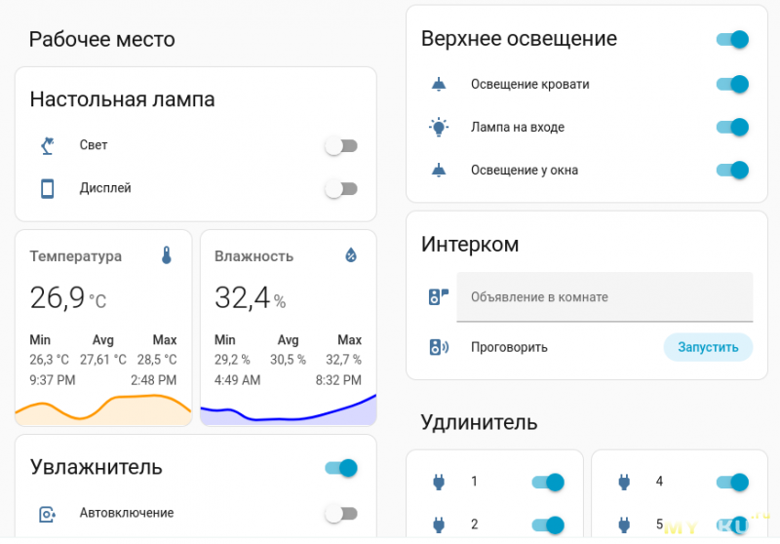Click the bulb icon for Лампа на входе
Image resolution: width=780 pixels, height=544 pixels.
click(439, 128)
